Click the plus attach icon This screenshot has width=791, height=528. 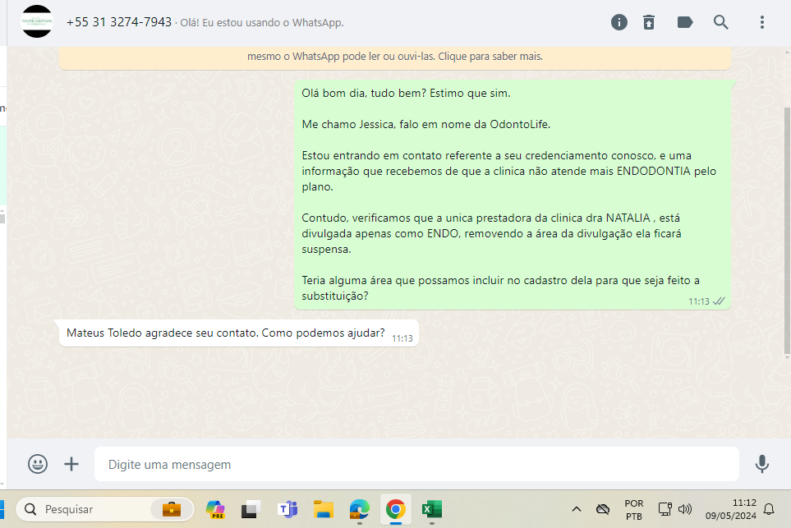pyautogui.click(x=71, y=464)
